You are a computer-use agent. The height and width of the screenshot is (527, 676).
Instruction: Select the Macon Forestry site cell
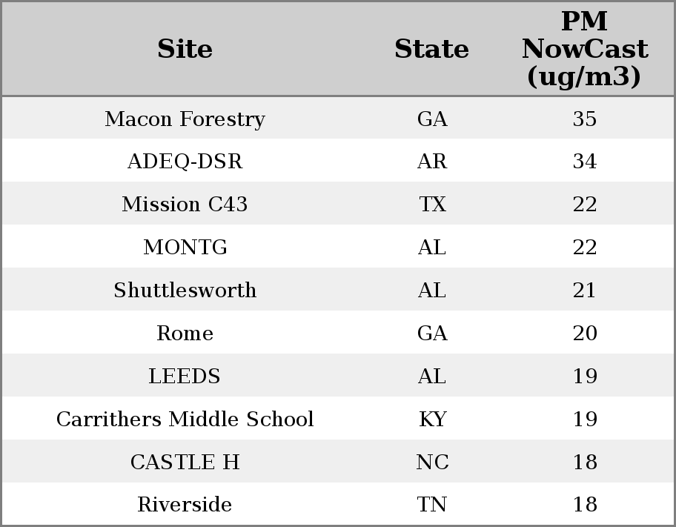coord(185,119)
